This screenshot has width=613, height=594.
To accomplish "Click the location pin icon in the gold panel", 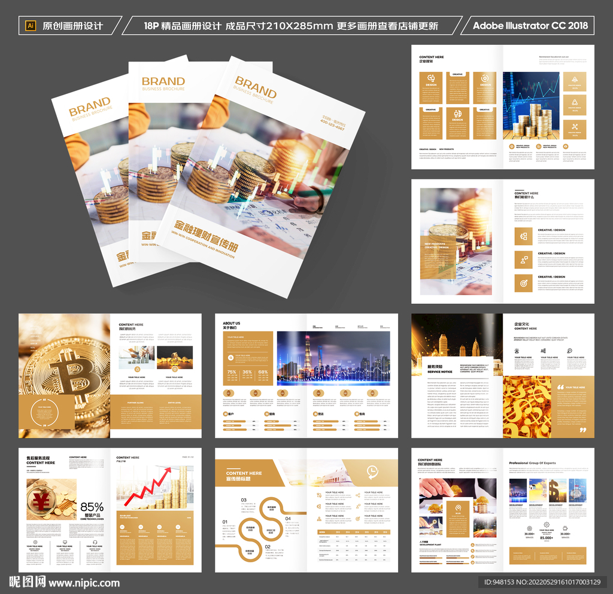I will point(458,508).
